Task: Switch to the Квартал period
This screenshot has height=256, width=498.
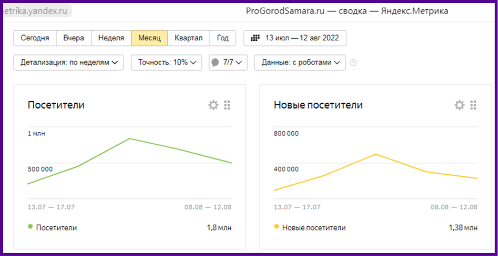Action: tap(188, 38)
